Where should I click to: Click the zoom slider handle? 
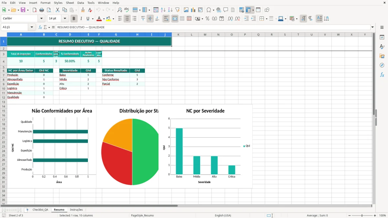click(x=362, y=215)
